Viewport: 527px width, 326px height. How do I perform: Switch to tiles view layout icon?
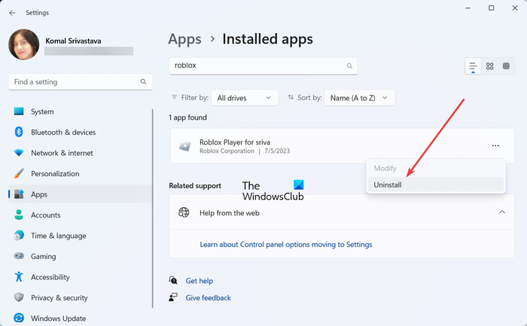point(507,66)
